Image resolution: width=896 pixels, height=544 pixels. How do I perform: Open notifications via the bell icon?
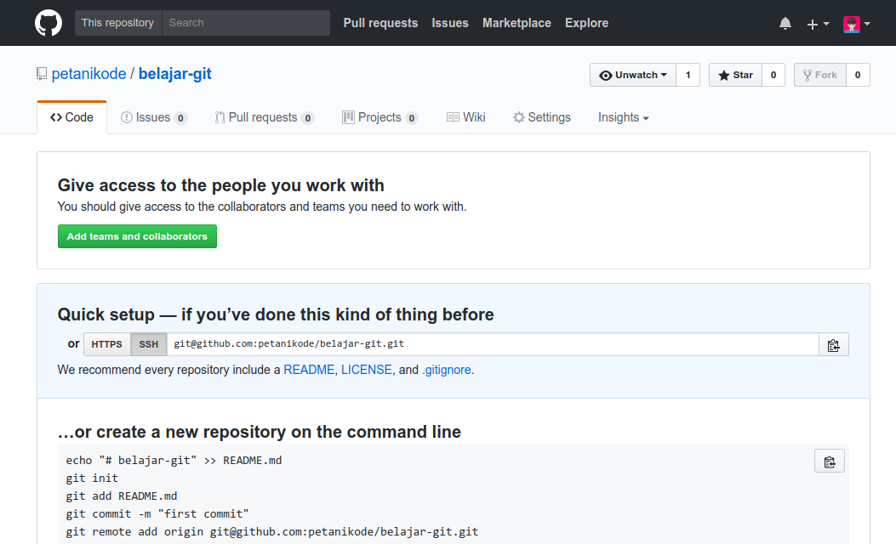pos(784,23)
